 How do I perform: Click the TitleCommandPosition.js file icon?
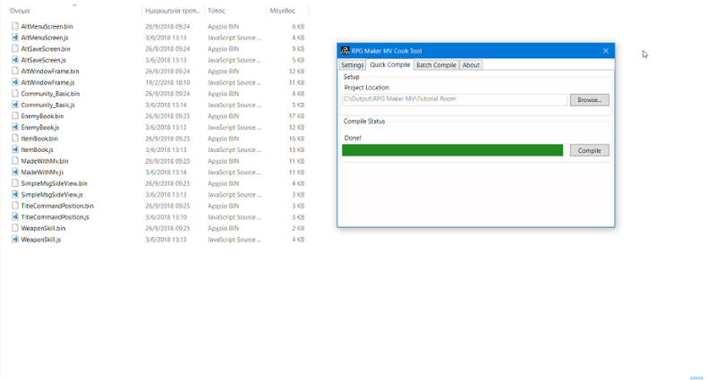coord(15,217)
